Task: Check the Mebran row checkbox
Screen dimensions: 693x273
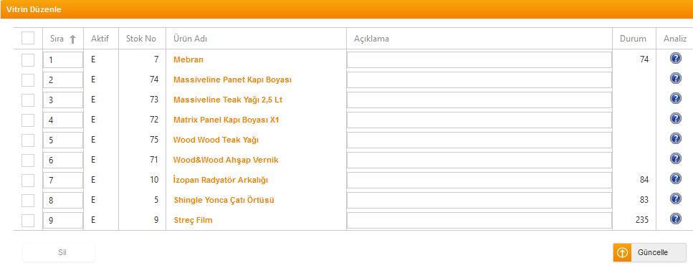Action: [28, 60]
